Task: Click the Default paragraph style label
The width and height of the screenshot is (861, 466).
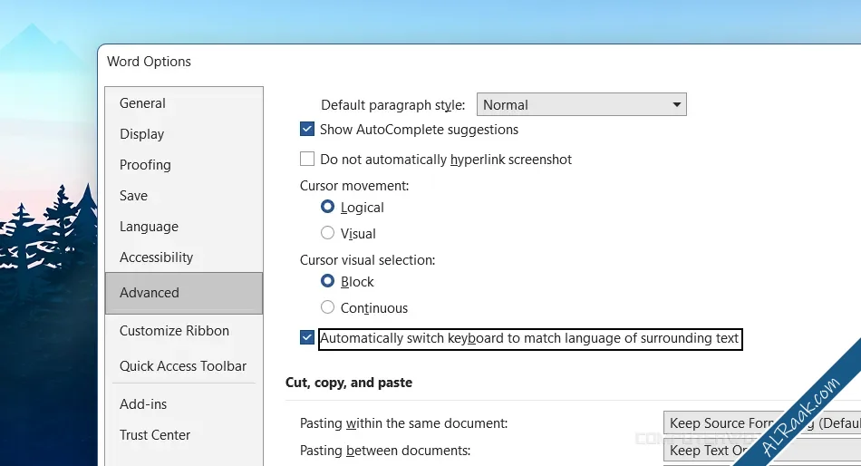Action: [392, 105]
